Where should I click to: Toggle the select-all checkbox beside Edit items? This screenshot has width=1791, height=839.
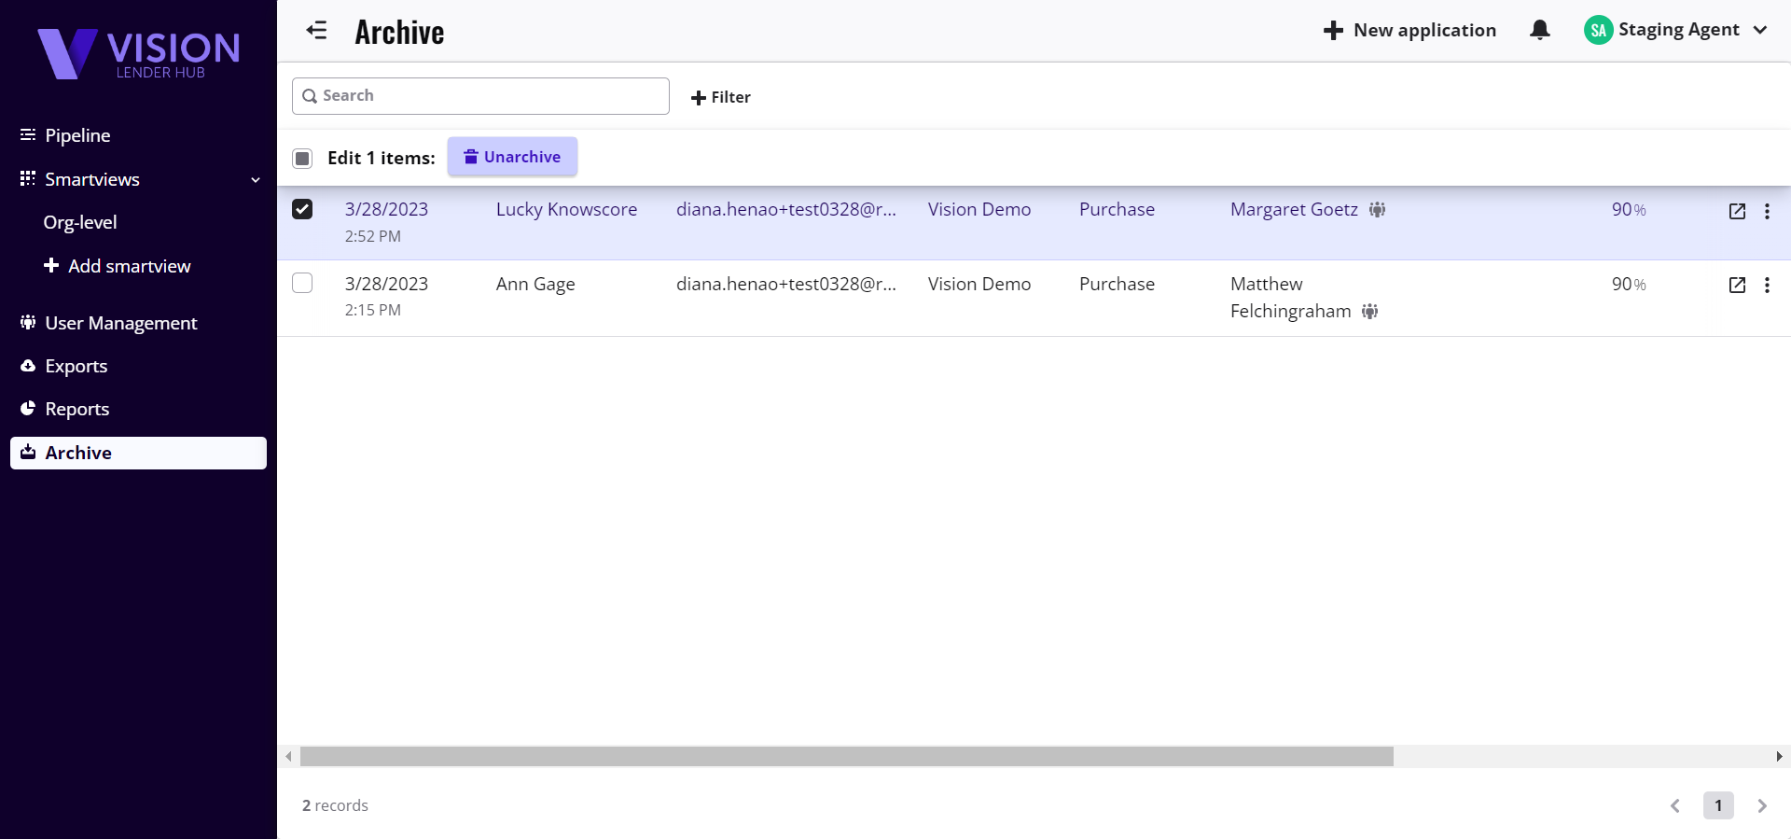(x=302, y=158)
